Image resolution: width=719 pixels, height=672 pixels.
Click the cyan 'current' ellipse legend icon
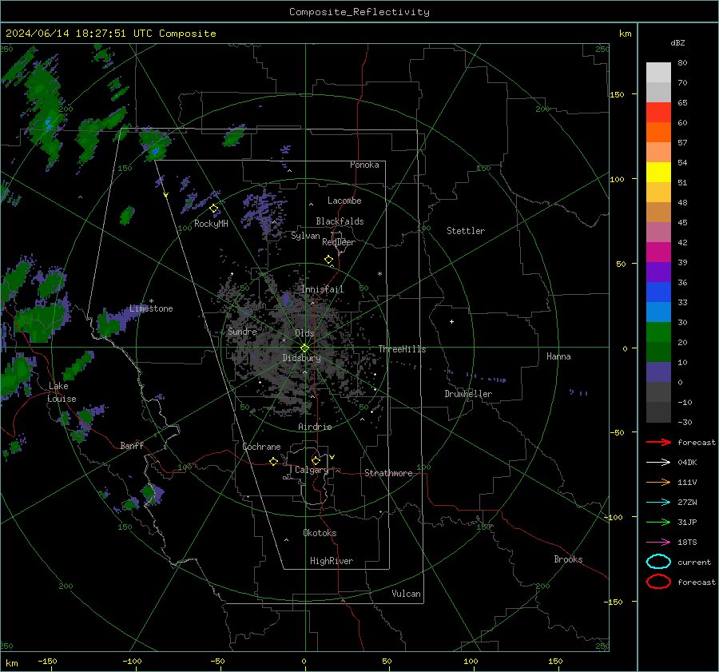coord(658,562)
